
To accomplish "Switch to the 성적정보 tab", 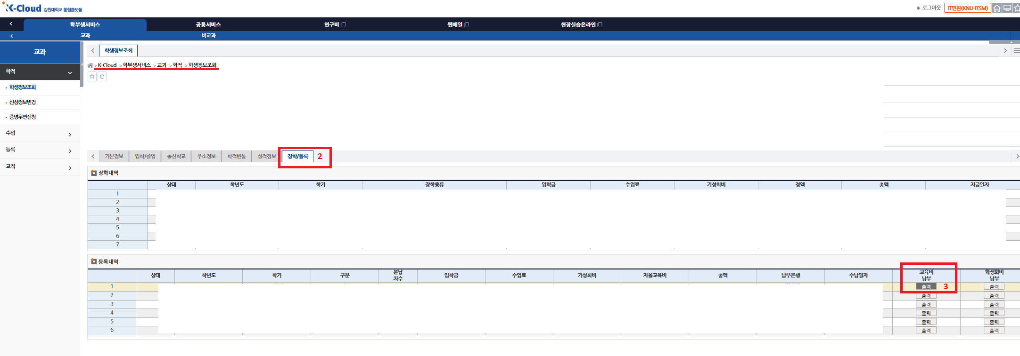I will coord(266,156).
